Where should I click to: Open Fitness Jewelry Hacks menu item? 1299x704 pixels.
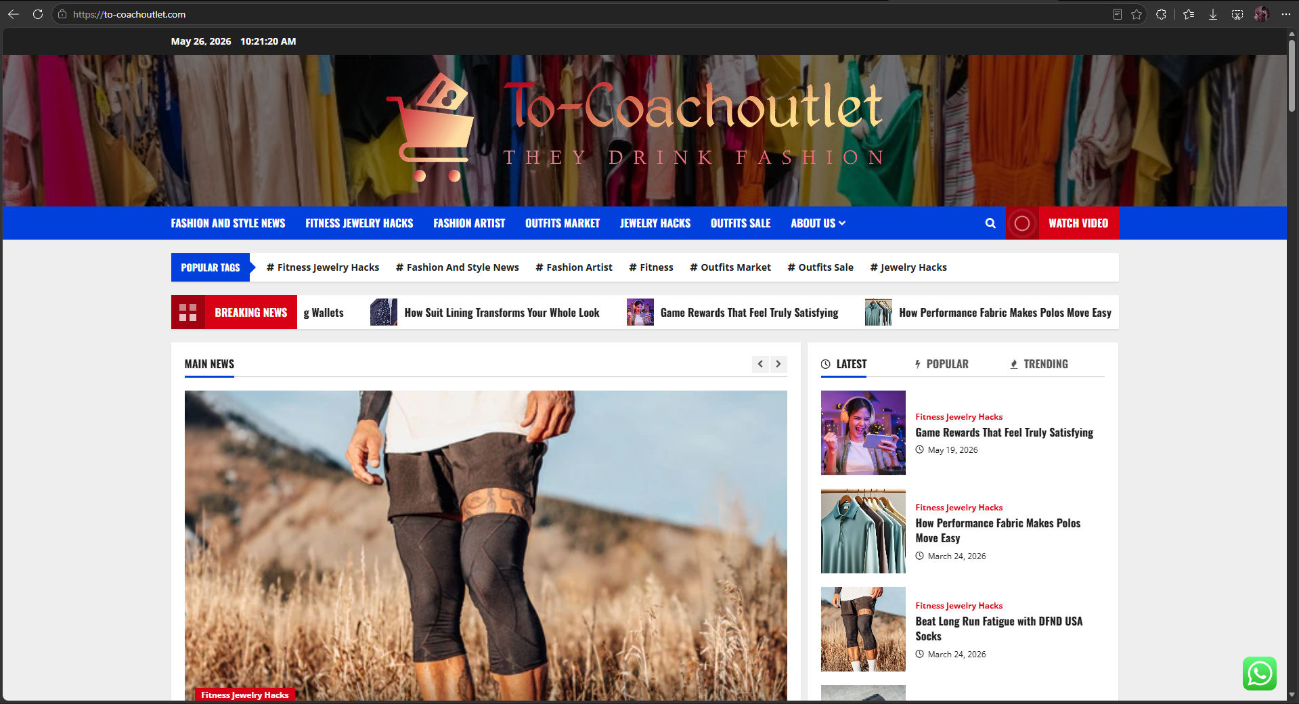click(359, 223)
